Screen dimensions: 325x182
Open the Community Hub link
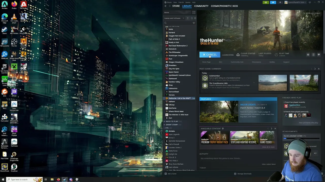pos(237,62)
